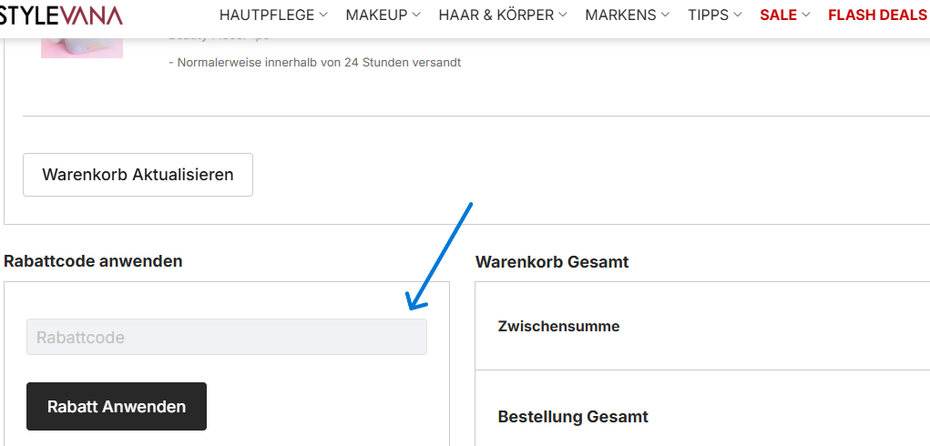Open the Hautpflege menu

[x=267, y=15]
